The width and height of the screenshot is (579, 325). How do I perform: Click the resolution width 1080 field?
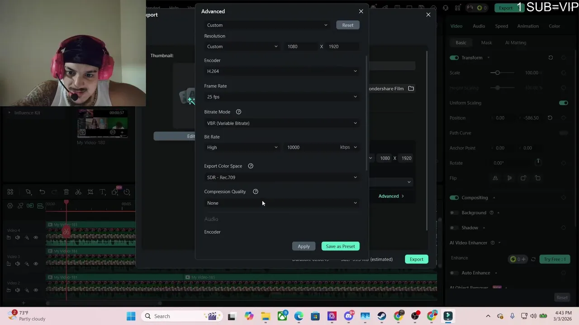[x=301, y=46]
